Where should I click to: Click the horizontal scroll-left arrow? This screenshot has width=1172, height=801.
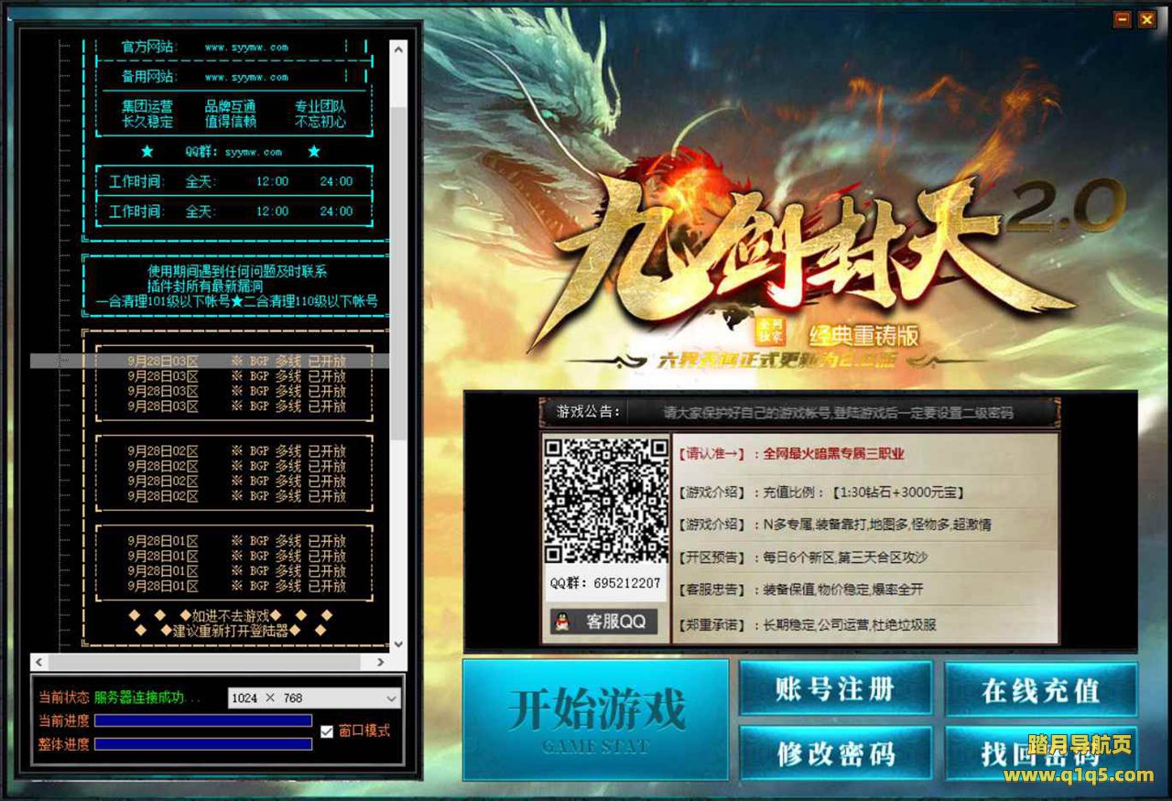[x=38, y=662]
